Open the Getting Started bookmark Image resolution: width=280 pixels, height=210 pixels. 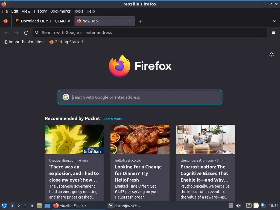tap(66, 42)
